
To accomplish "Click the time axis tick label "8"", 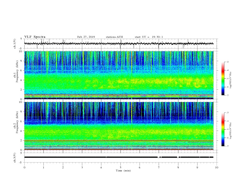I will 178,167.
